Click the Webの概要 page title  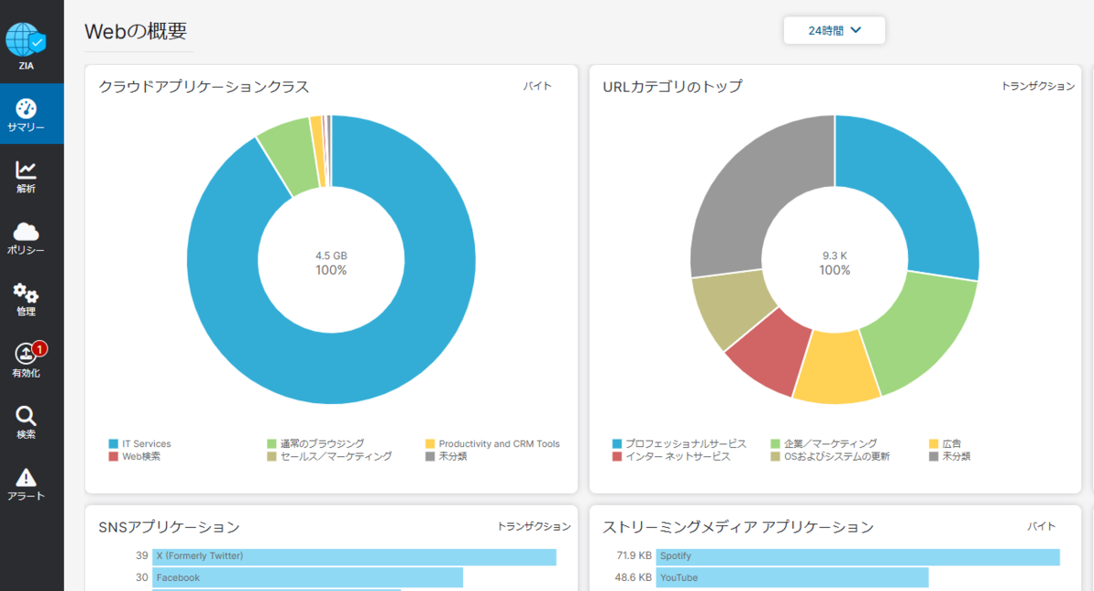tap(136, 31)
